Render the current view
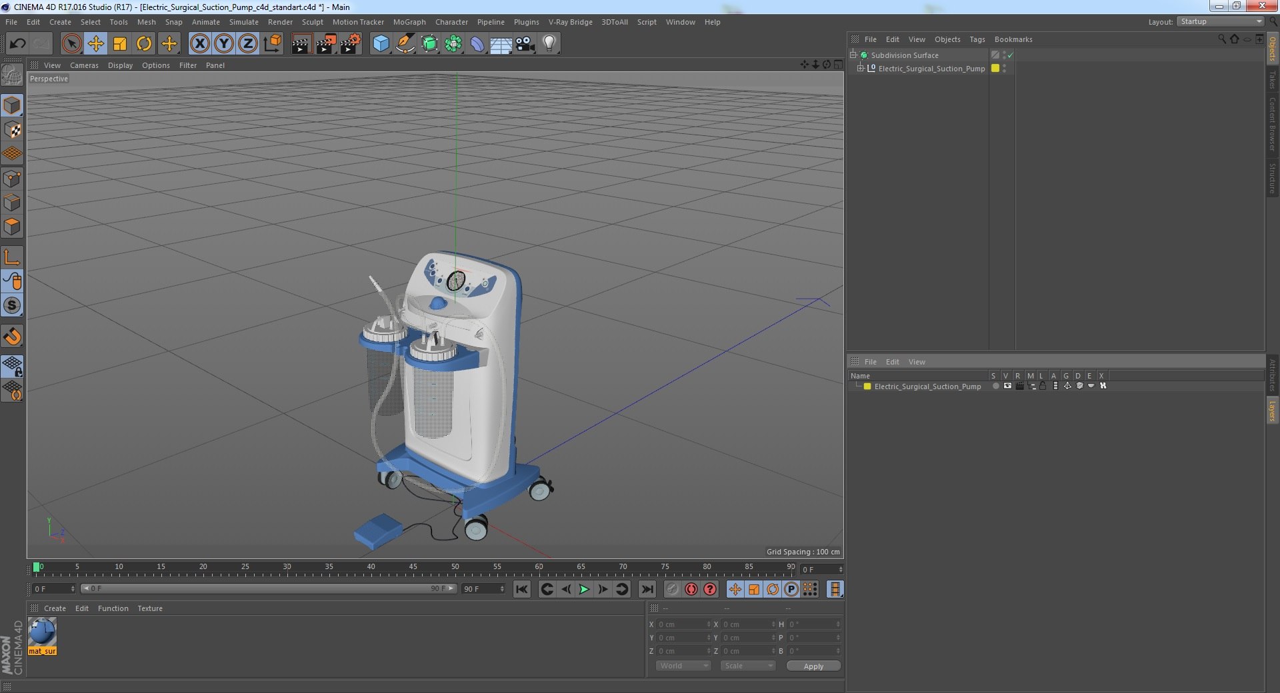The width and height of the screenshot is (1280, 693). point(301,44)
